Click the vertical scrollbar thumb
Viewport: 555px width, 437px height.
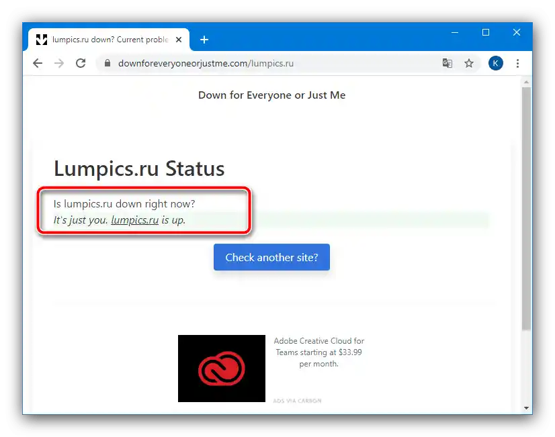tap(526, 209)
